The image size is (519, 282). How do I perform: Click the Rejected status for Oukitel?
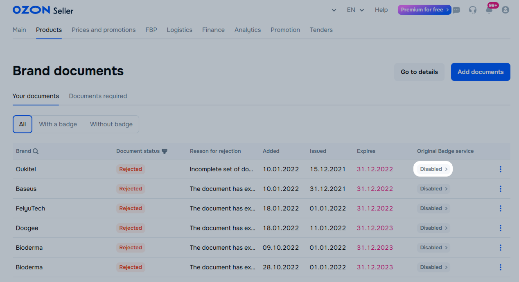point(131,169)
